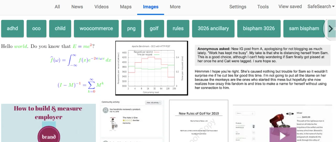Select the woocommerce suggestion chip

point(96,29)
